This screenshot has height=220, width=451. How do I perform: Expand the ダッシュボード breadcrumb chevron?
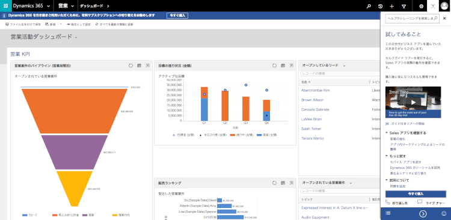(x=108, y=6)
